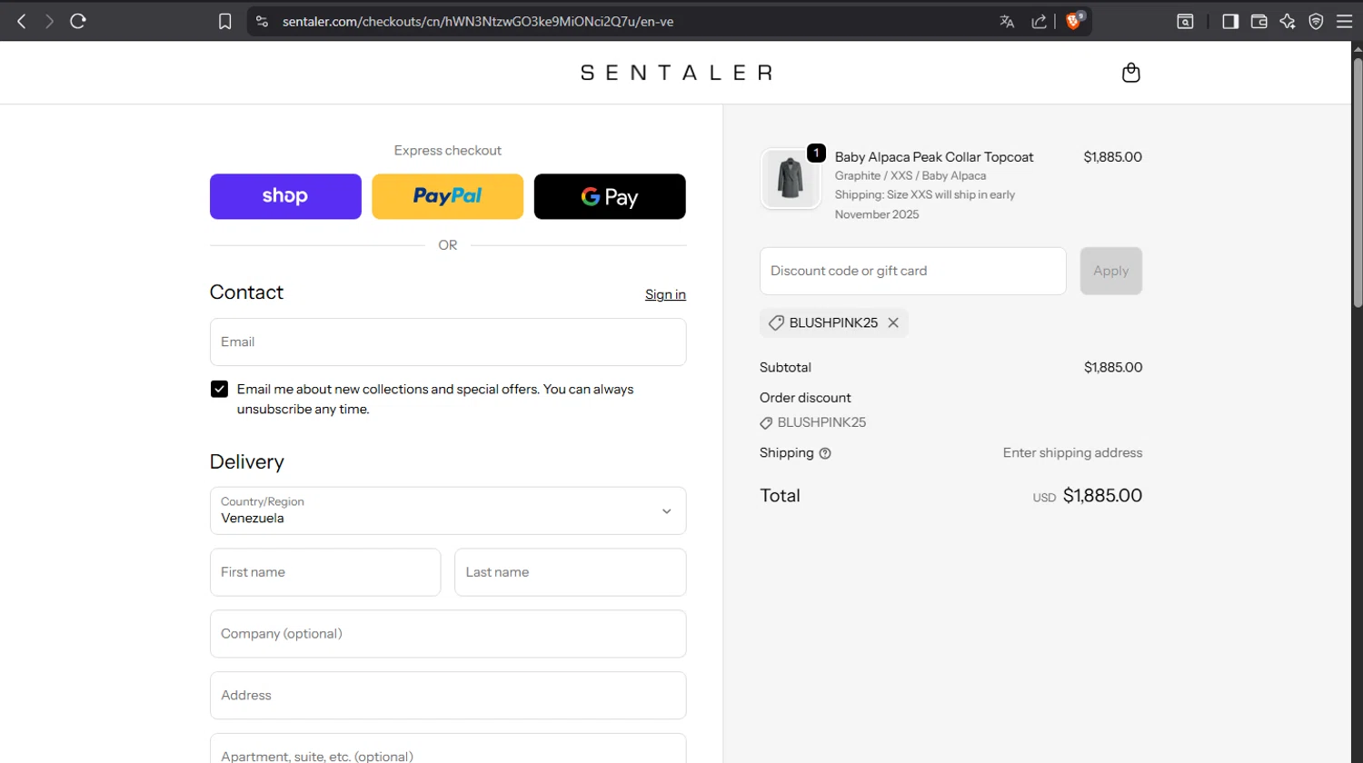
Task: Focus the Apartment, suite field
Action: pos(448,748)
